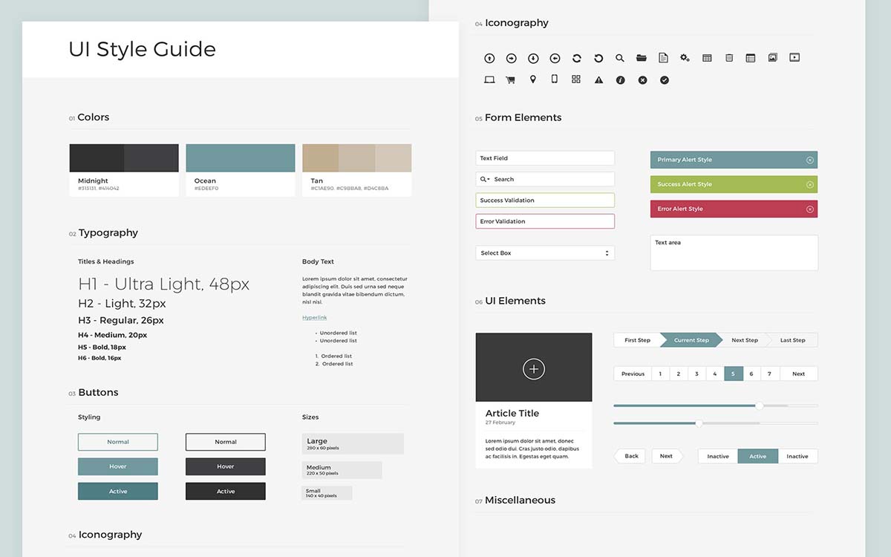
Task: Click the magnifier icon in the Iconography row
Action: coord(620,58)
